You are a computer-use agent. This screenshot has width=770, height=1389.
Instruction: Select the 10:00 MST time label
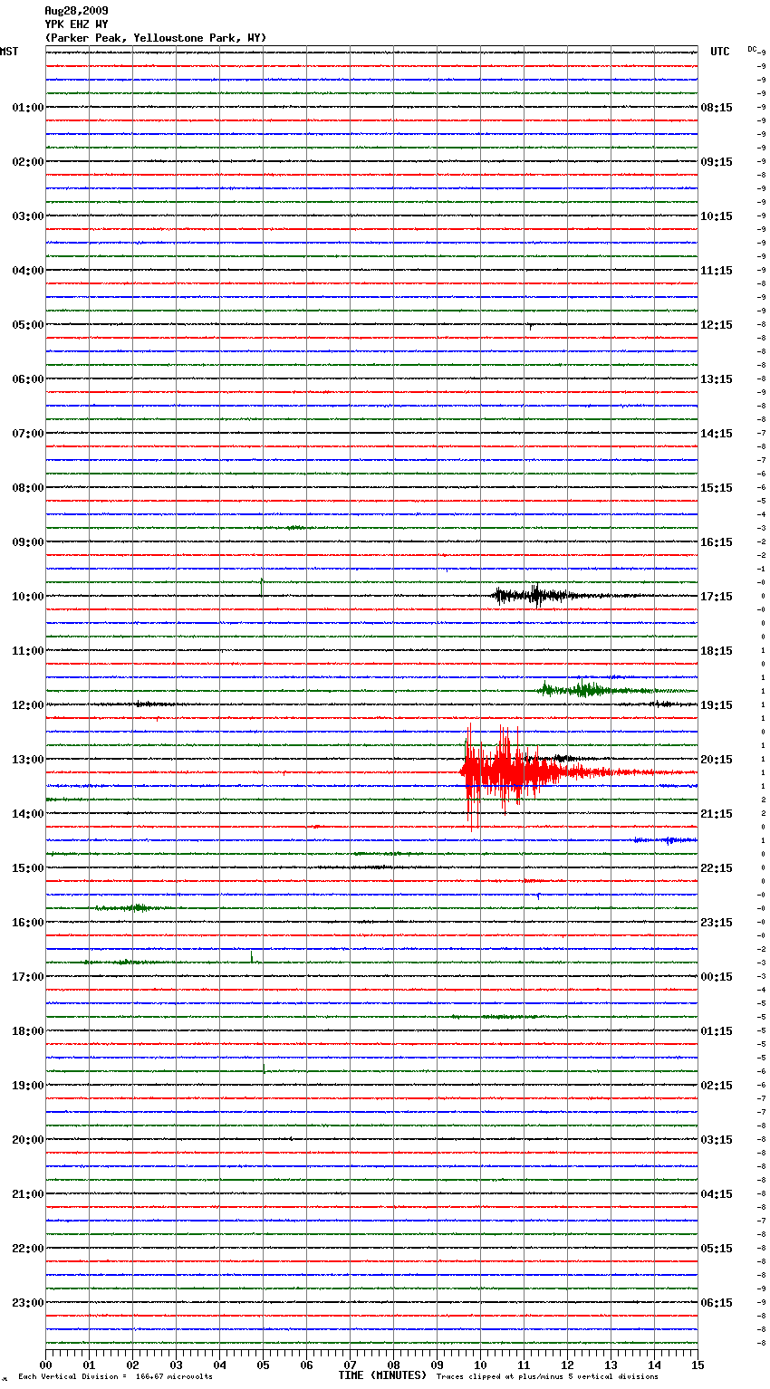point(28,597)
